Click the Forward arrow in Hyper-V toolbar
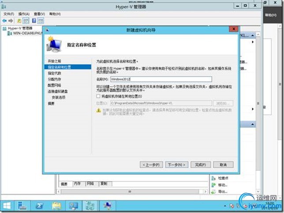This screenshot has width=284, height=213. [11, 21]
